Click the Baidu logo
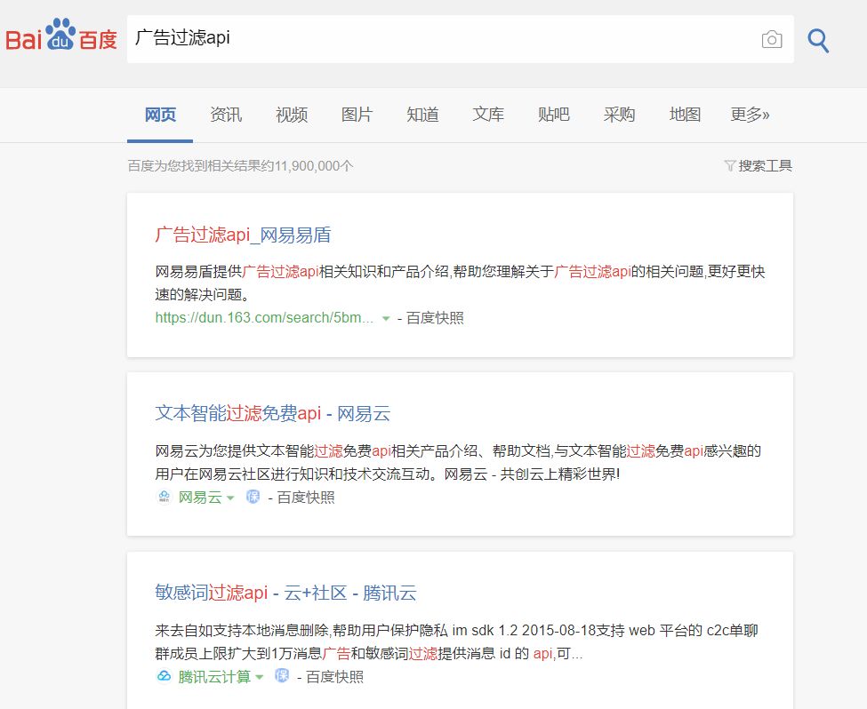The height and width of the screenshot is (709, 867). [x=61, y=36]
